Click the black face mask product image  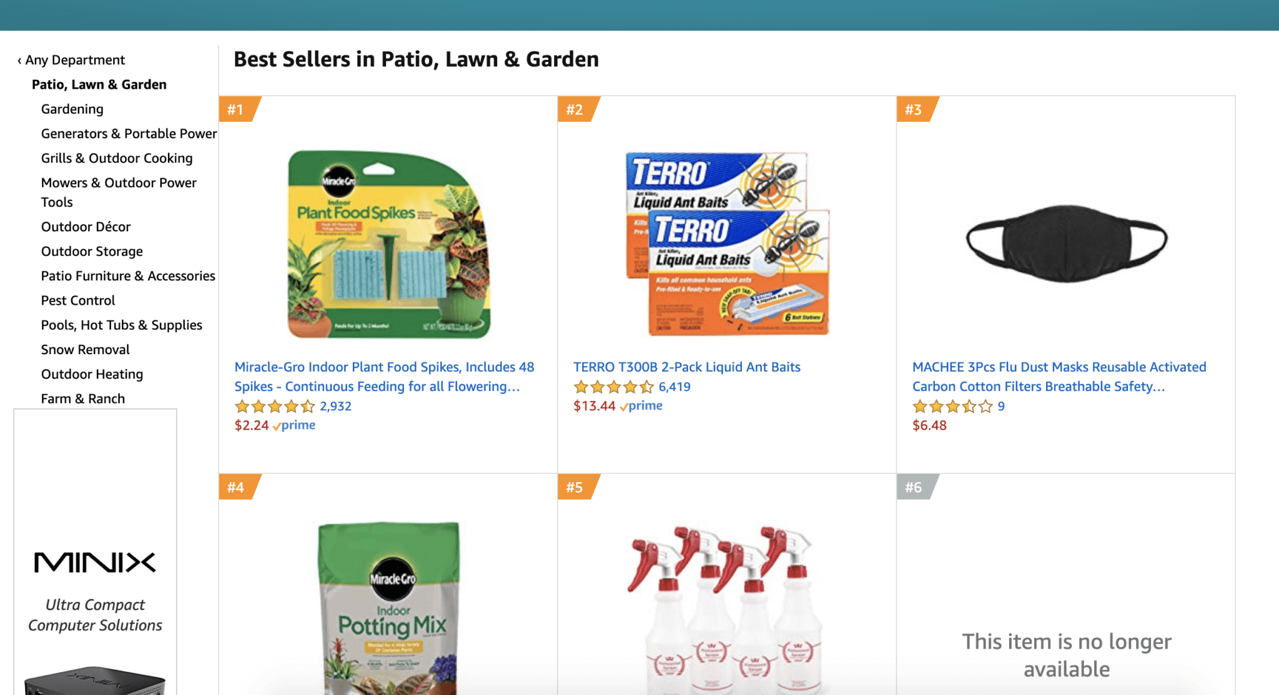coord(1066,242)
